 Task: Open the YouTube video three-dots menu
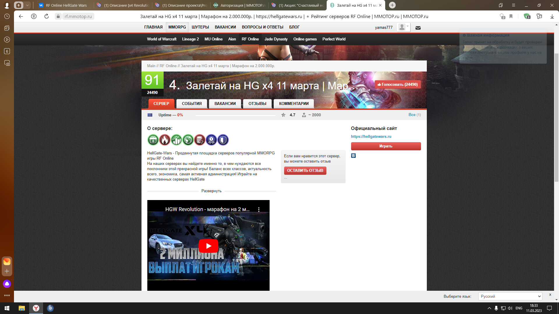pos(259,209)
